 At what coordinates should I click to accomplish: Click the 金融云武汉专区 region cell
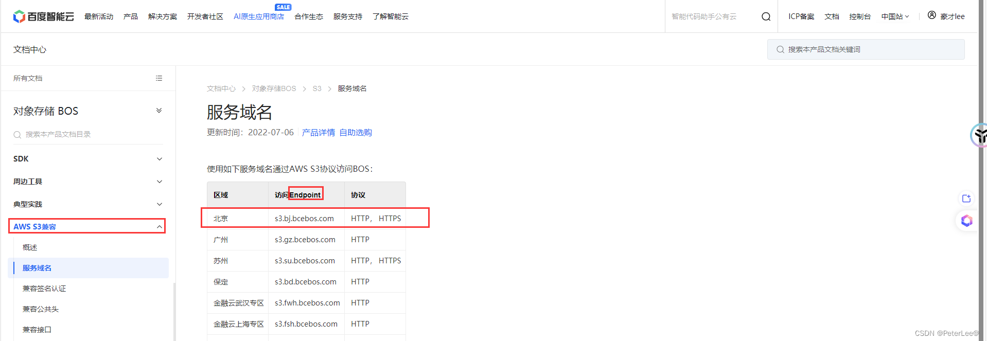point(239,303)
